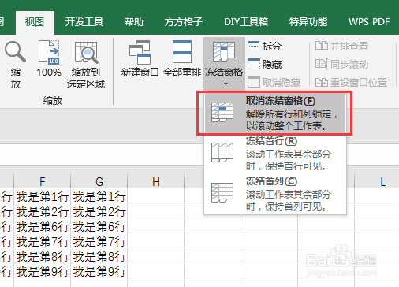Click cell F with 我是第6行
This screenshot has height=287, width=399.
[42, 226]
